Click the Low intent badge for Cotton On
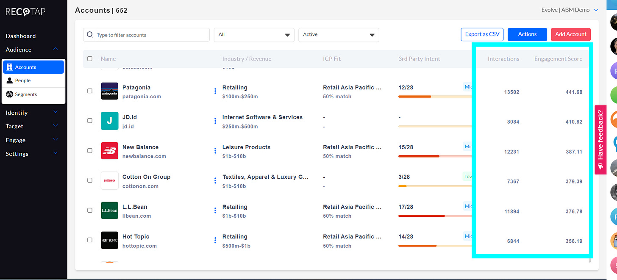617x280 pixels. [467, 176]
